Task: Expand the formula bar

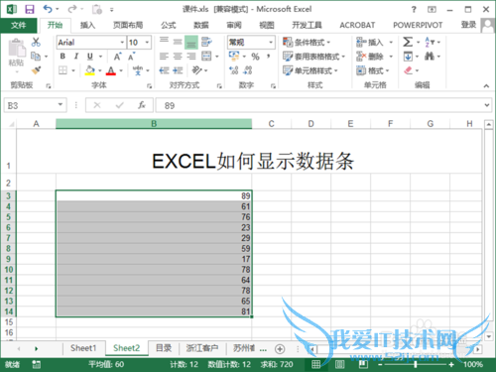Action: coord(487,105)
